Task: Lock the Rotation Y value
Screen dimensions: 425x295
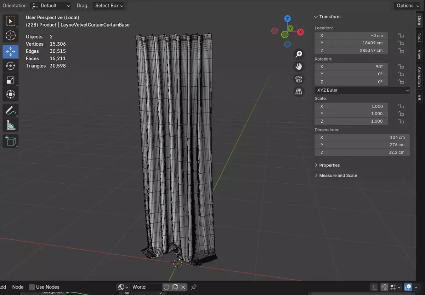Action: 401,74
